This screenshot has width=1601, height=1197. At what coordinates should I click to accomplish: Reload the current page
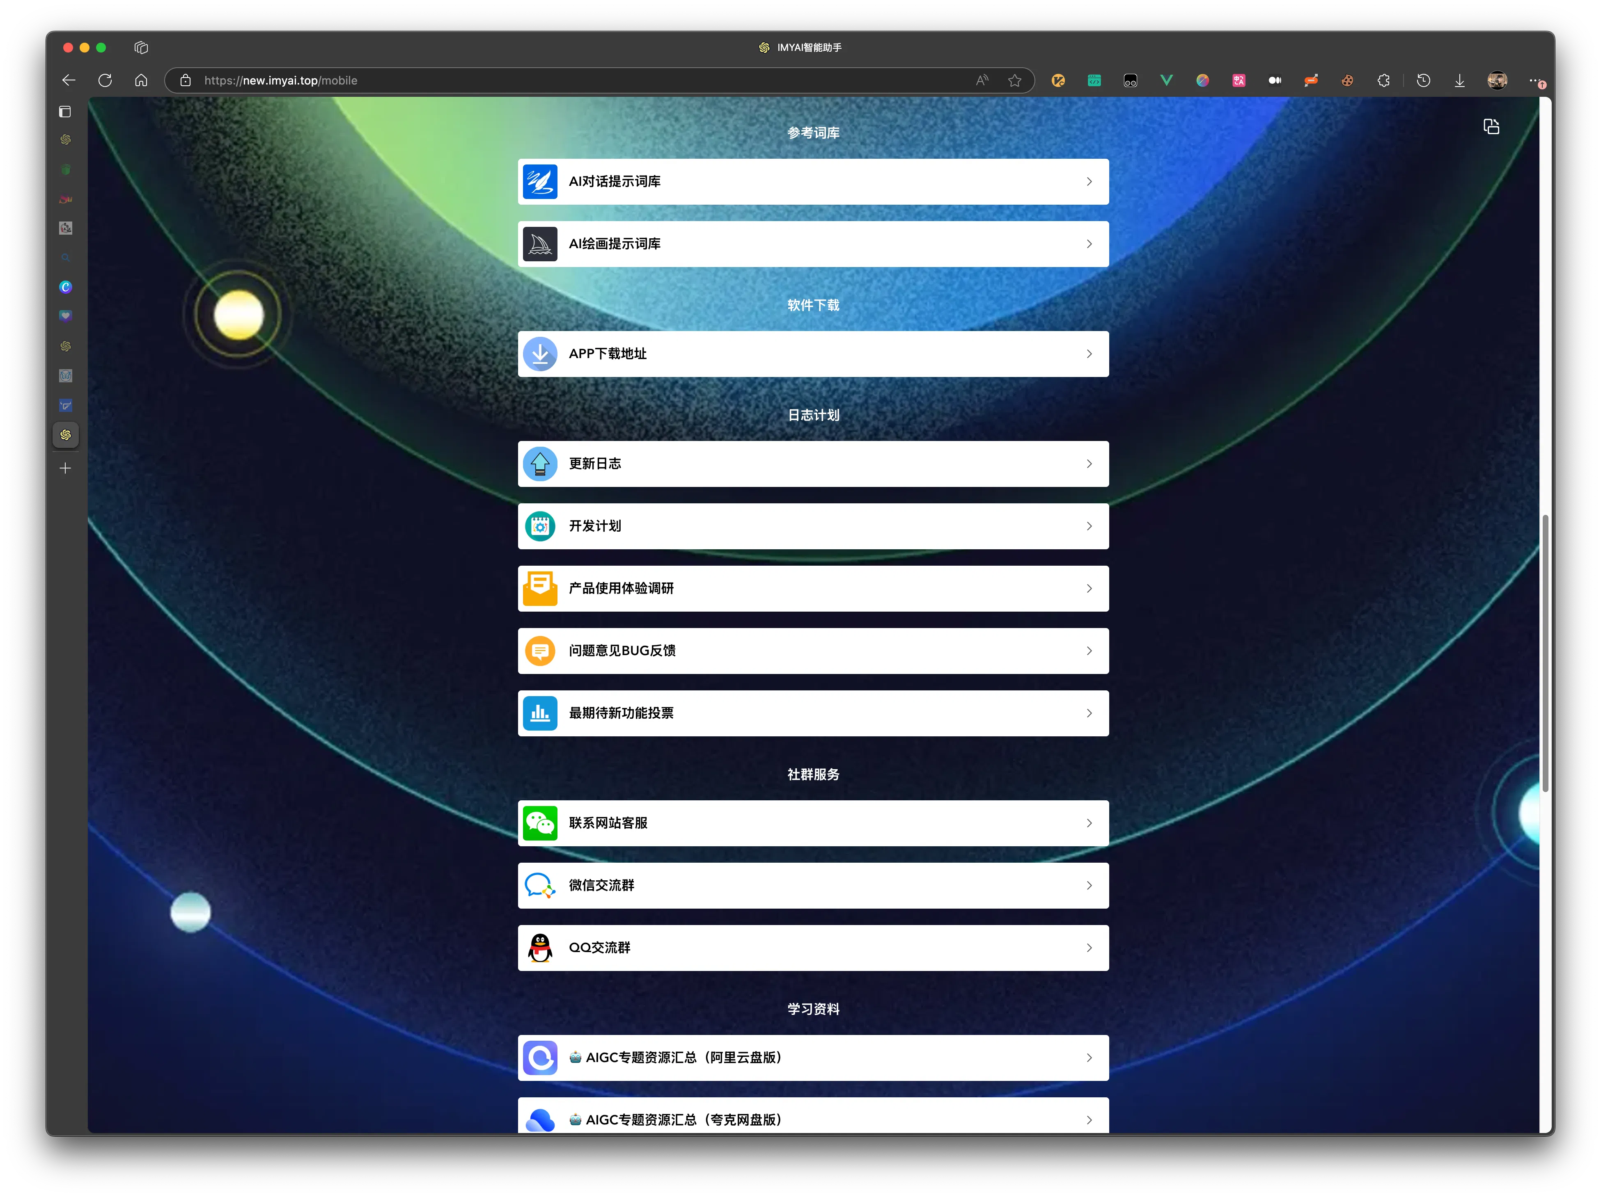[105, 80]
